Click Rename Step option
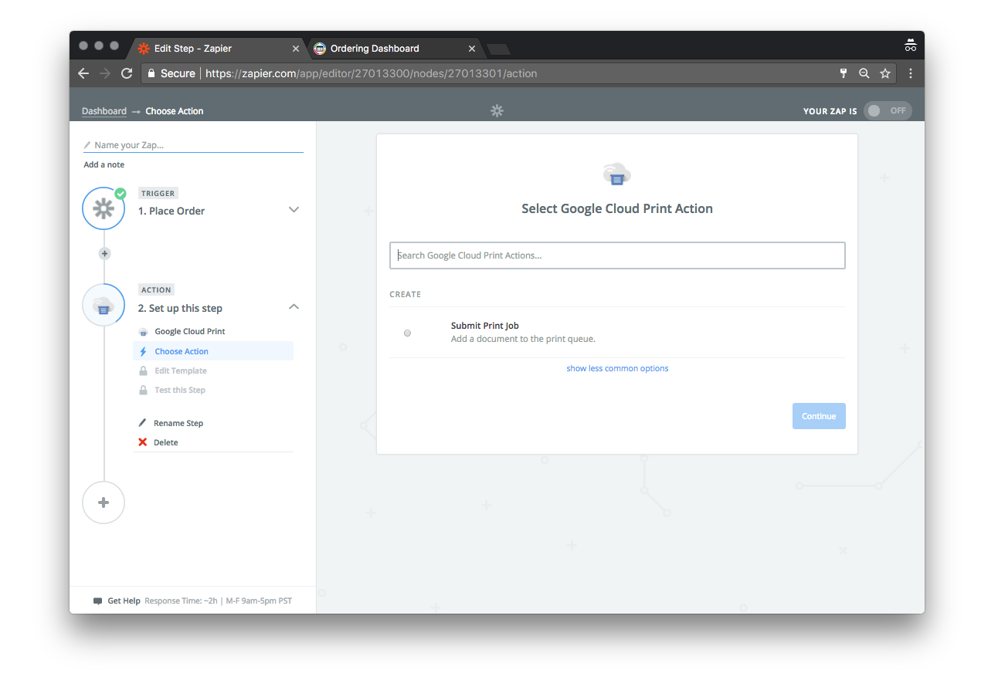Screen dimensions: 981x697 [x=178, y=423]
